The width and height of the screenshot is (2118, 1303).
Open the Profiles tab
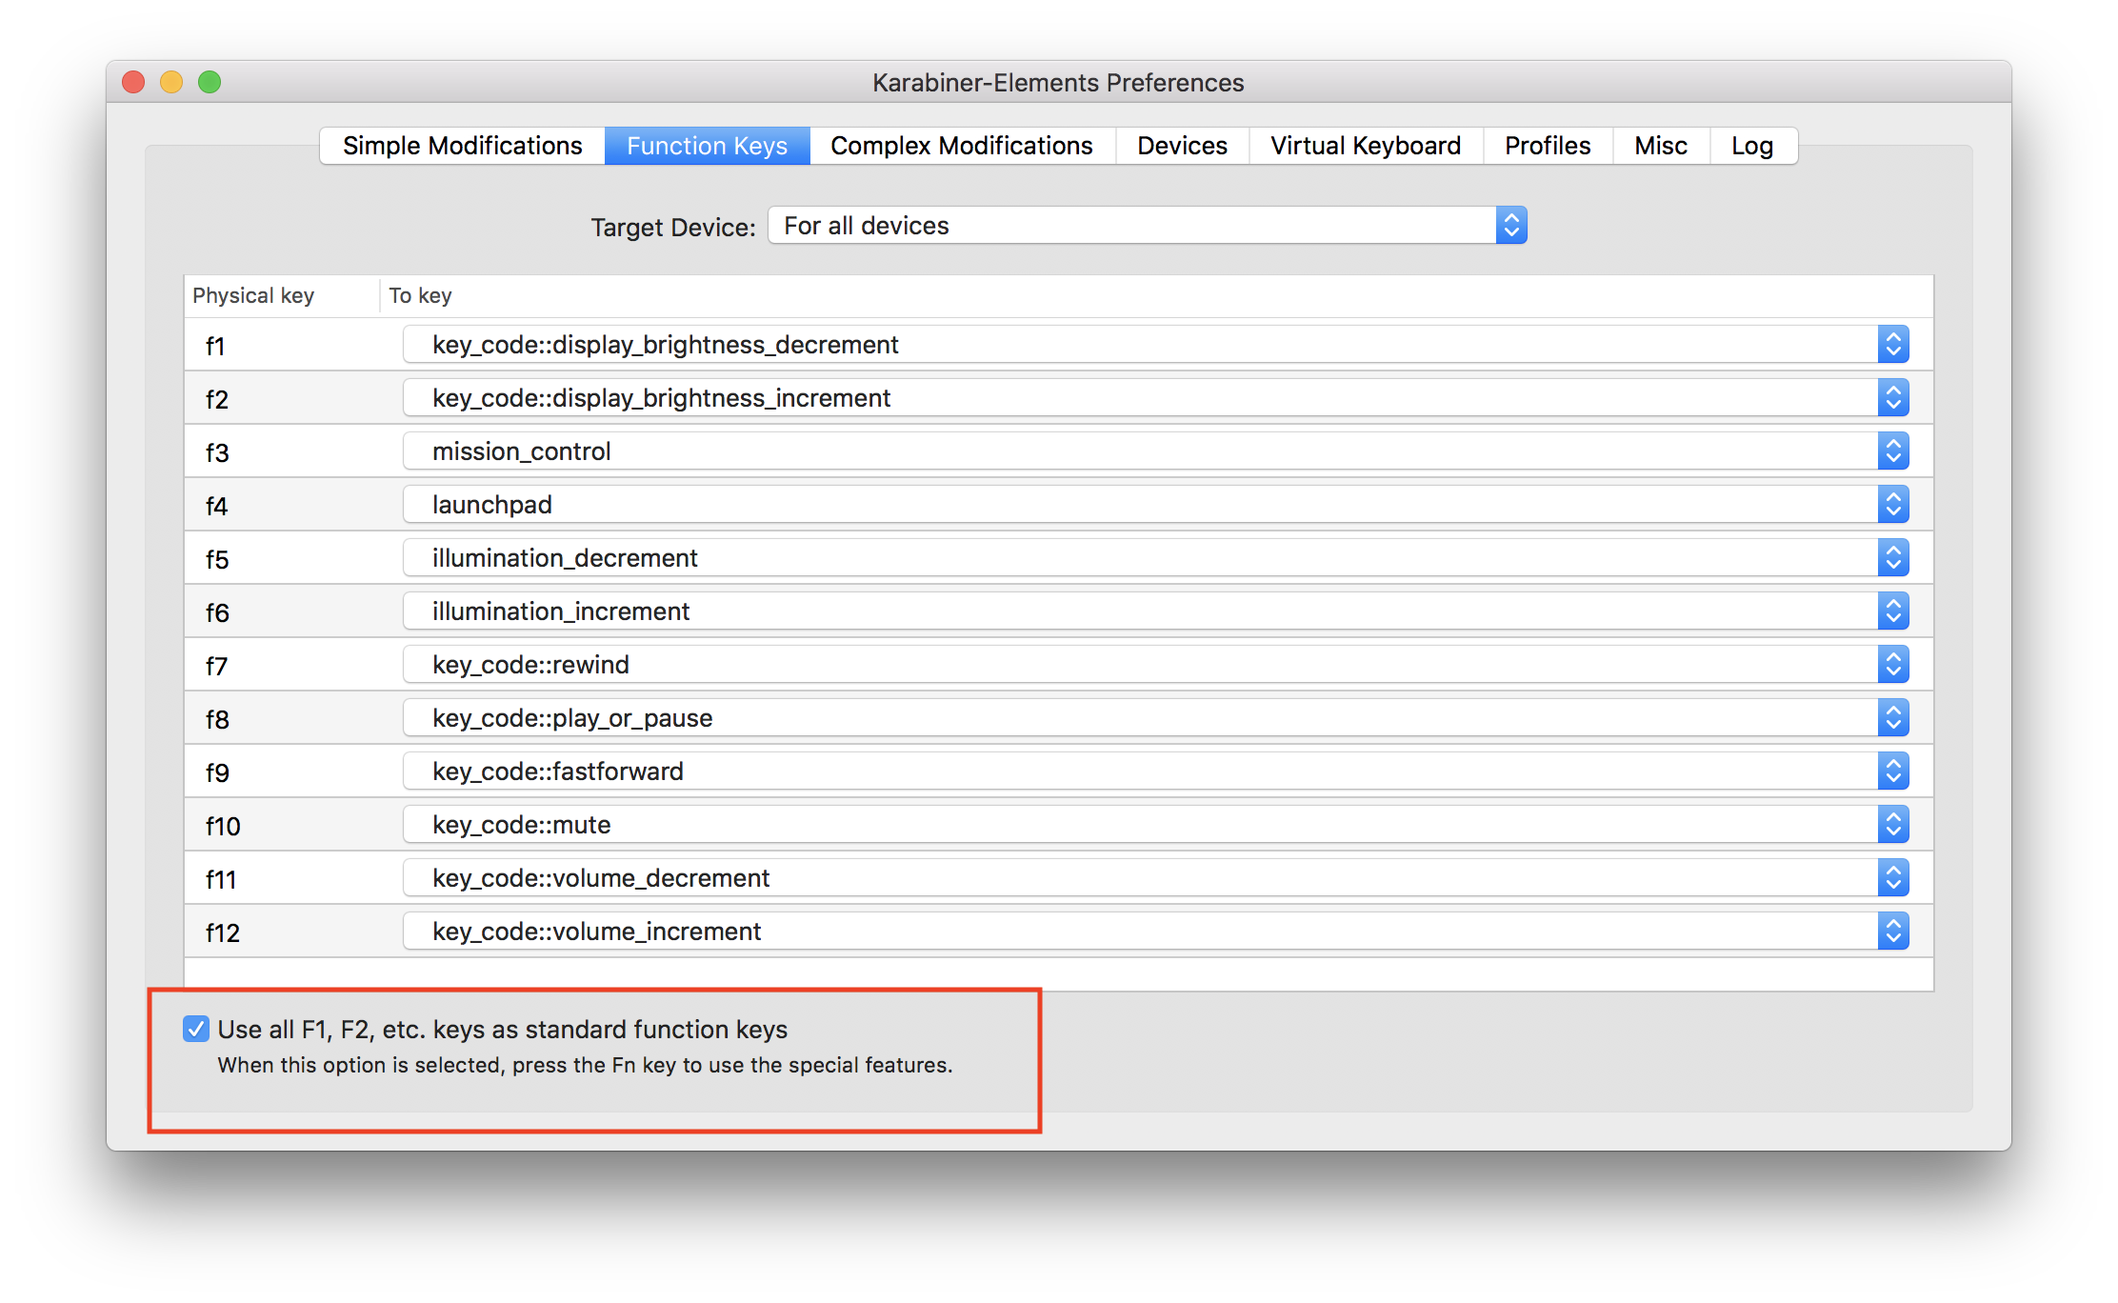pyautogui.click(x=1547, y=146)
